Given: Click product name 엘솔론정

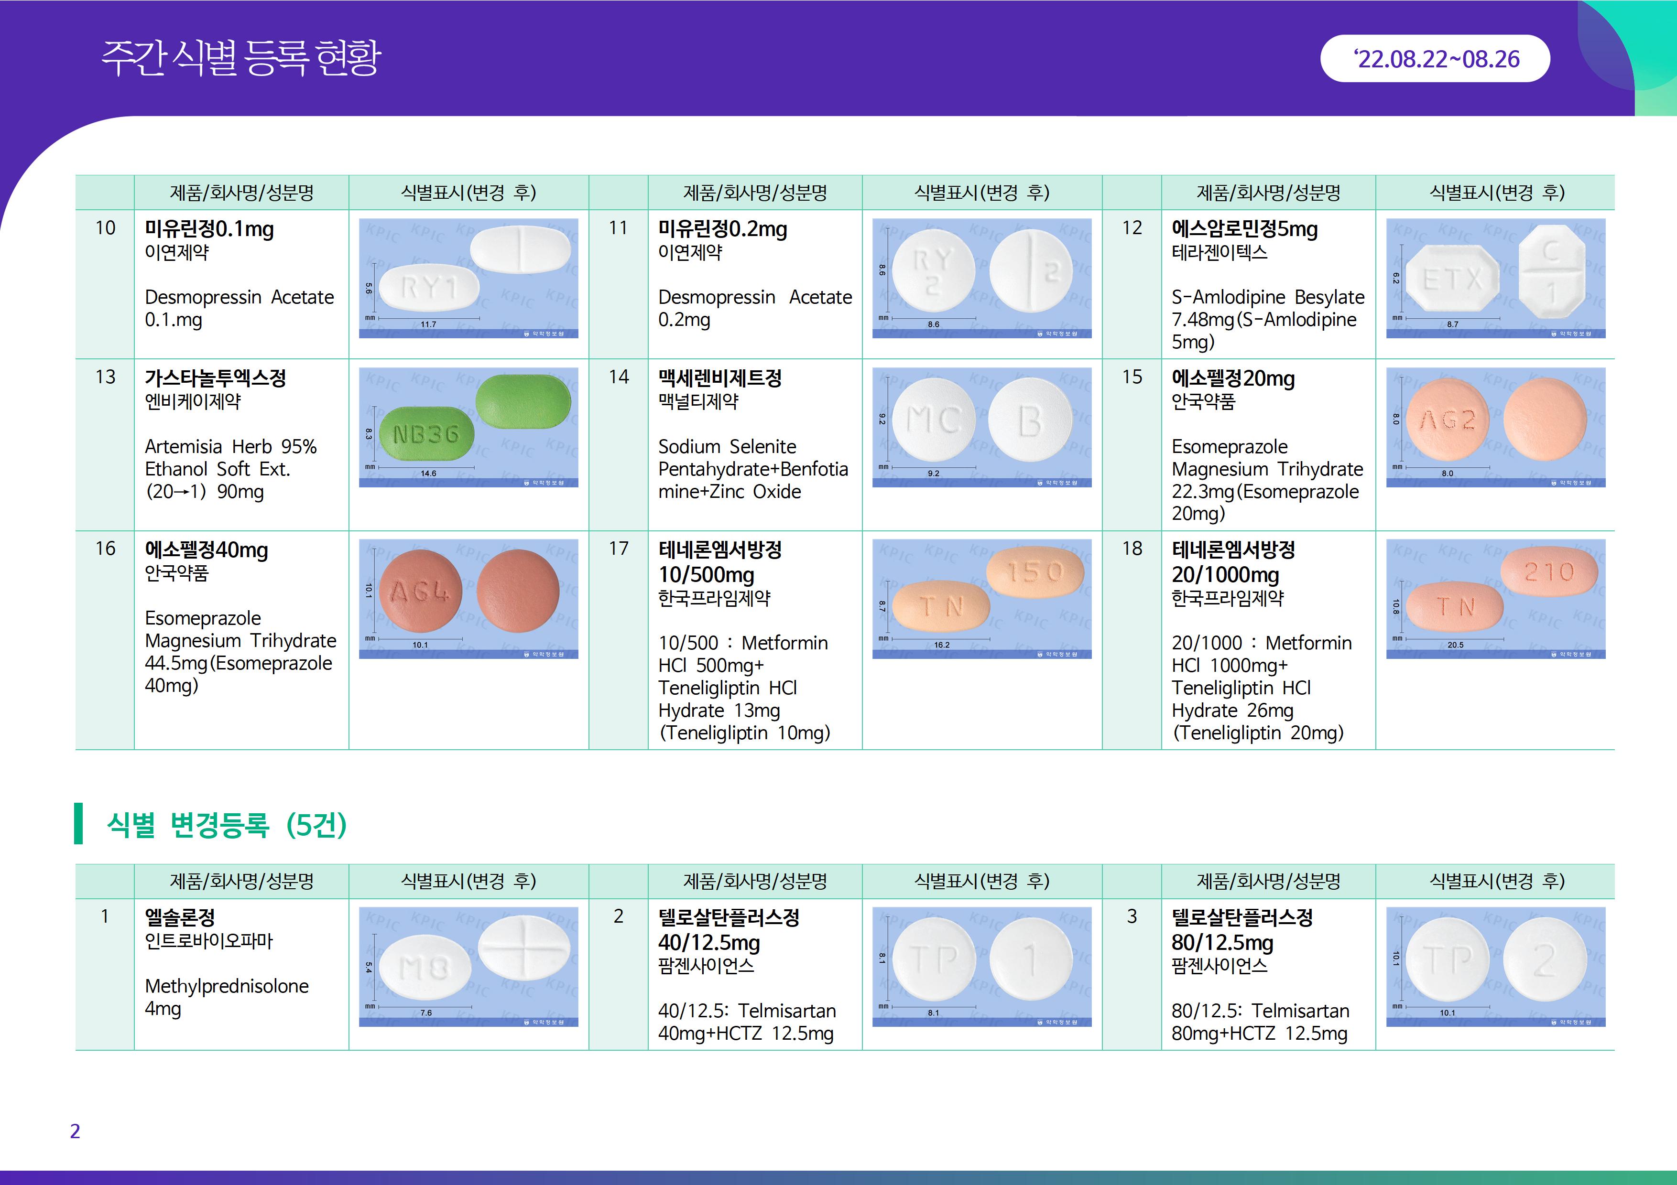Looking at the screenshot, I should pos(180,918).
